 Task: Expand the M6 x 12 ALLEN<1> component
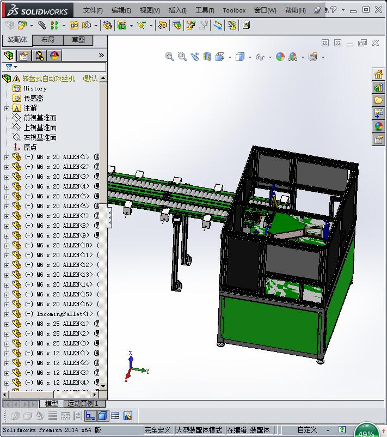(7, 354)
